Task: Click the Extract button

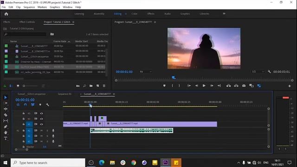Action: tap(236, 86)
